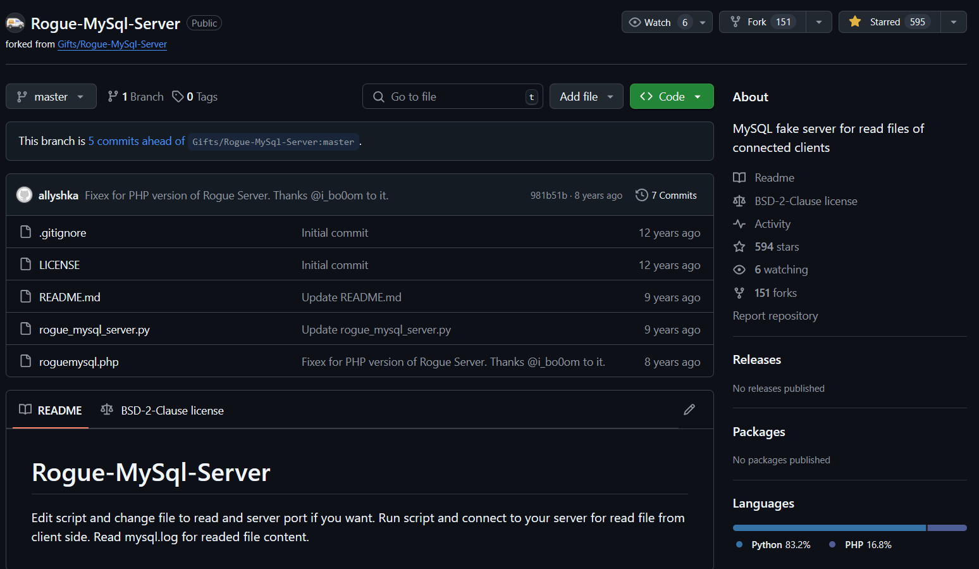
Task: Click the eye icon beside 6 watching
Action: [x=739, y=270]
